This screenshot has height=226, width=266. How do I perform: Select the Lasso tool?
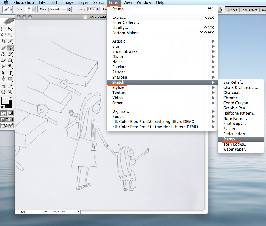pyautogui.click(x=3, y=35)
